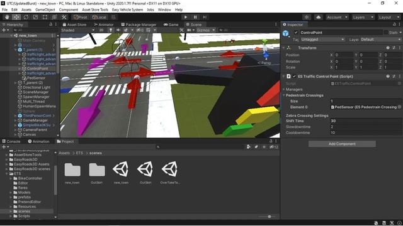Collapse the ETS folder in Project tree
The image size is (403, 226).
coord(7,174)
